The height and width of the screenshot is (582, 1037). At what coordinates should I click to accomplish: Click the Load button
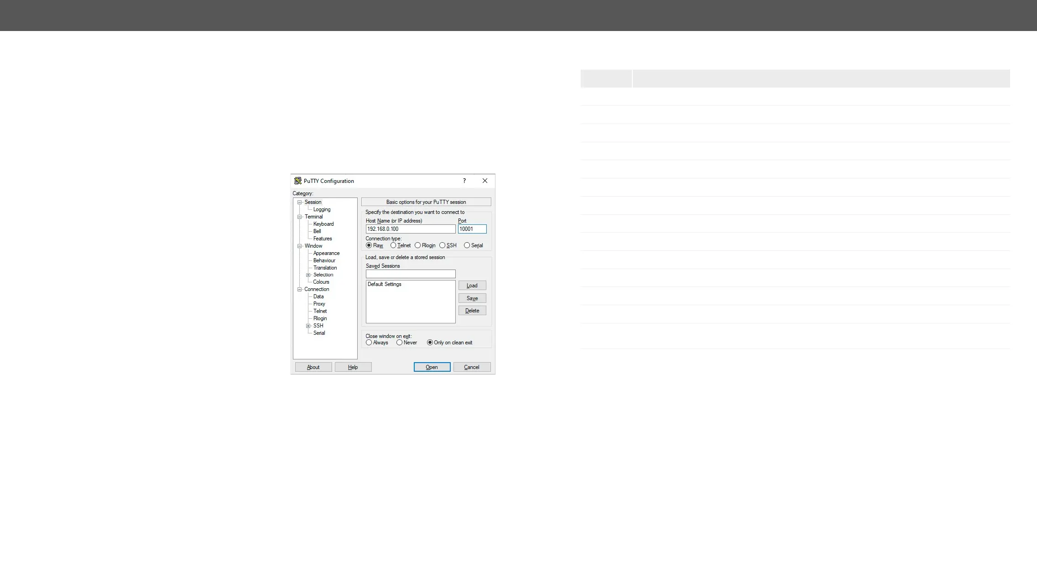tap(472, 286)
